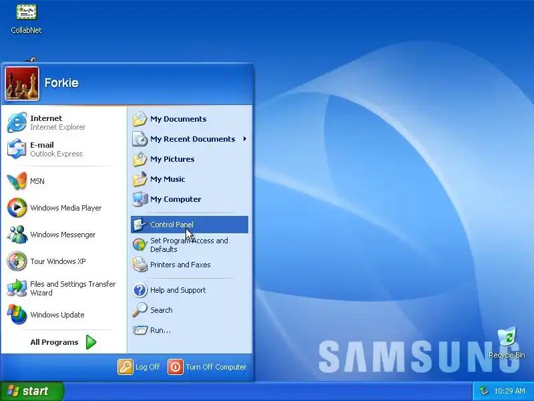The image size is (534, 401).
Task: Open the Internet Explorer icon in Start menu
Action: tap(17, 122)
